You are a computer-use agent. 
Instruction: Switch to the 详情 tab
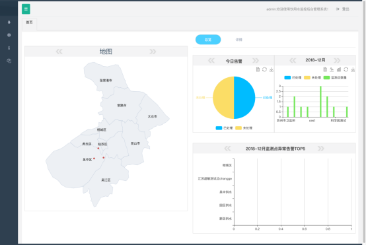click(x=238, y=40)
